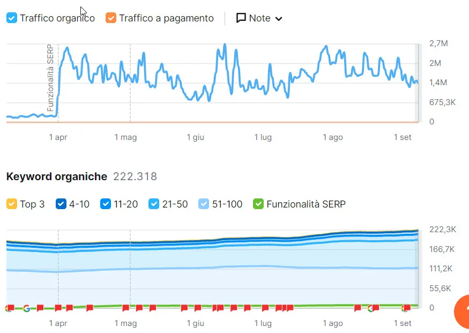469x333 pixels.
Task: Disable the Traffico a pagamento checkbox
Action: tap(111, 18)
